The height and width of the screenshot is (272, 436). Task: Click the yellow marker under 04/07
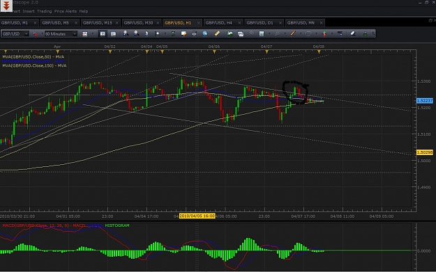point(266,52)
